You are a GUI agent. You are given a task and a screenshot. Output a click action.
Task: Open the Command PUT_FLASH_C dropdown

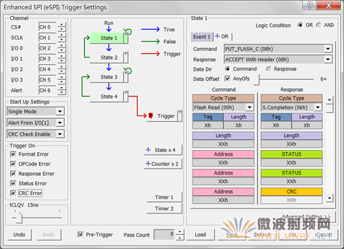point(328,49)
